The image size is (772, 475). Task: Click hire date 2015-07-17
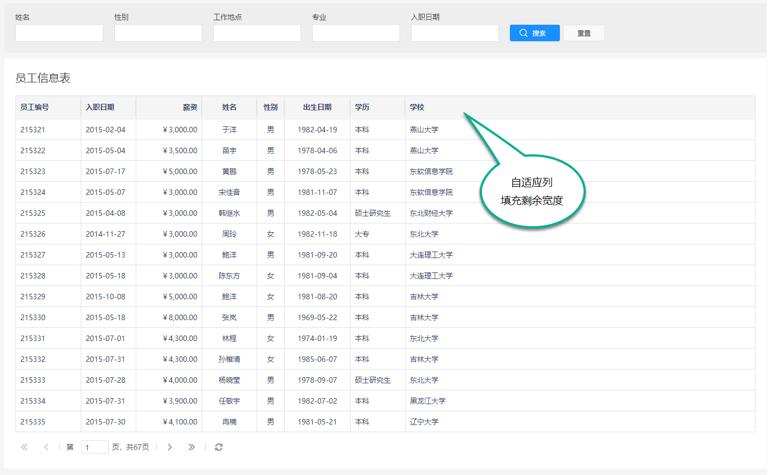[105, 171]
